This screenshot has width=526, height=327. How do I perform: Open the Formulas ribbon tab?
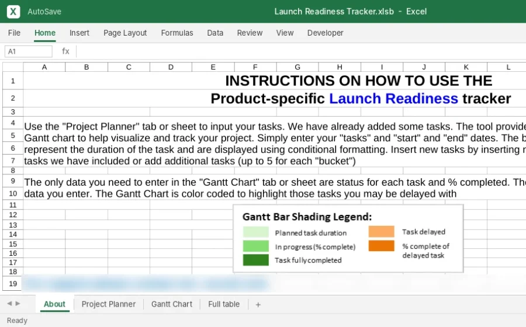tap(177, 33)
